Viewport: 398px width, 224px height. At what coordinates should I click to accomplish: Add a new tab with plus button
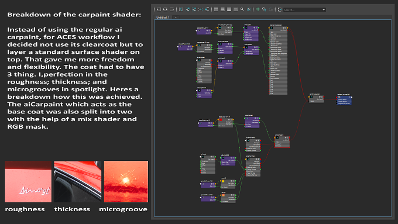[x=176, y=18]
